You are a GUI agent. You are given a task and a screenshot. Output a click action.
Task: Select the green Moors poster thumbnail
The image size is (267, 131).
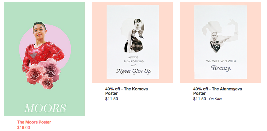[44, 59]
